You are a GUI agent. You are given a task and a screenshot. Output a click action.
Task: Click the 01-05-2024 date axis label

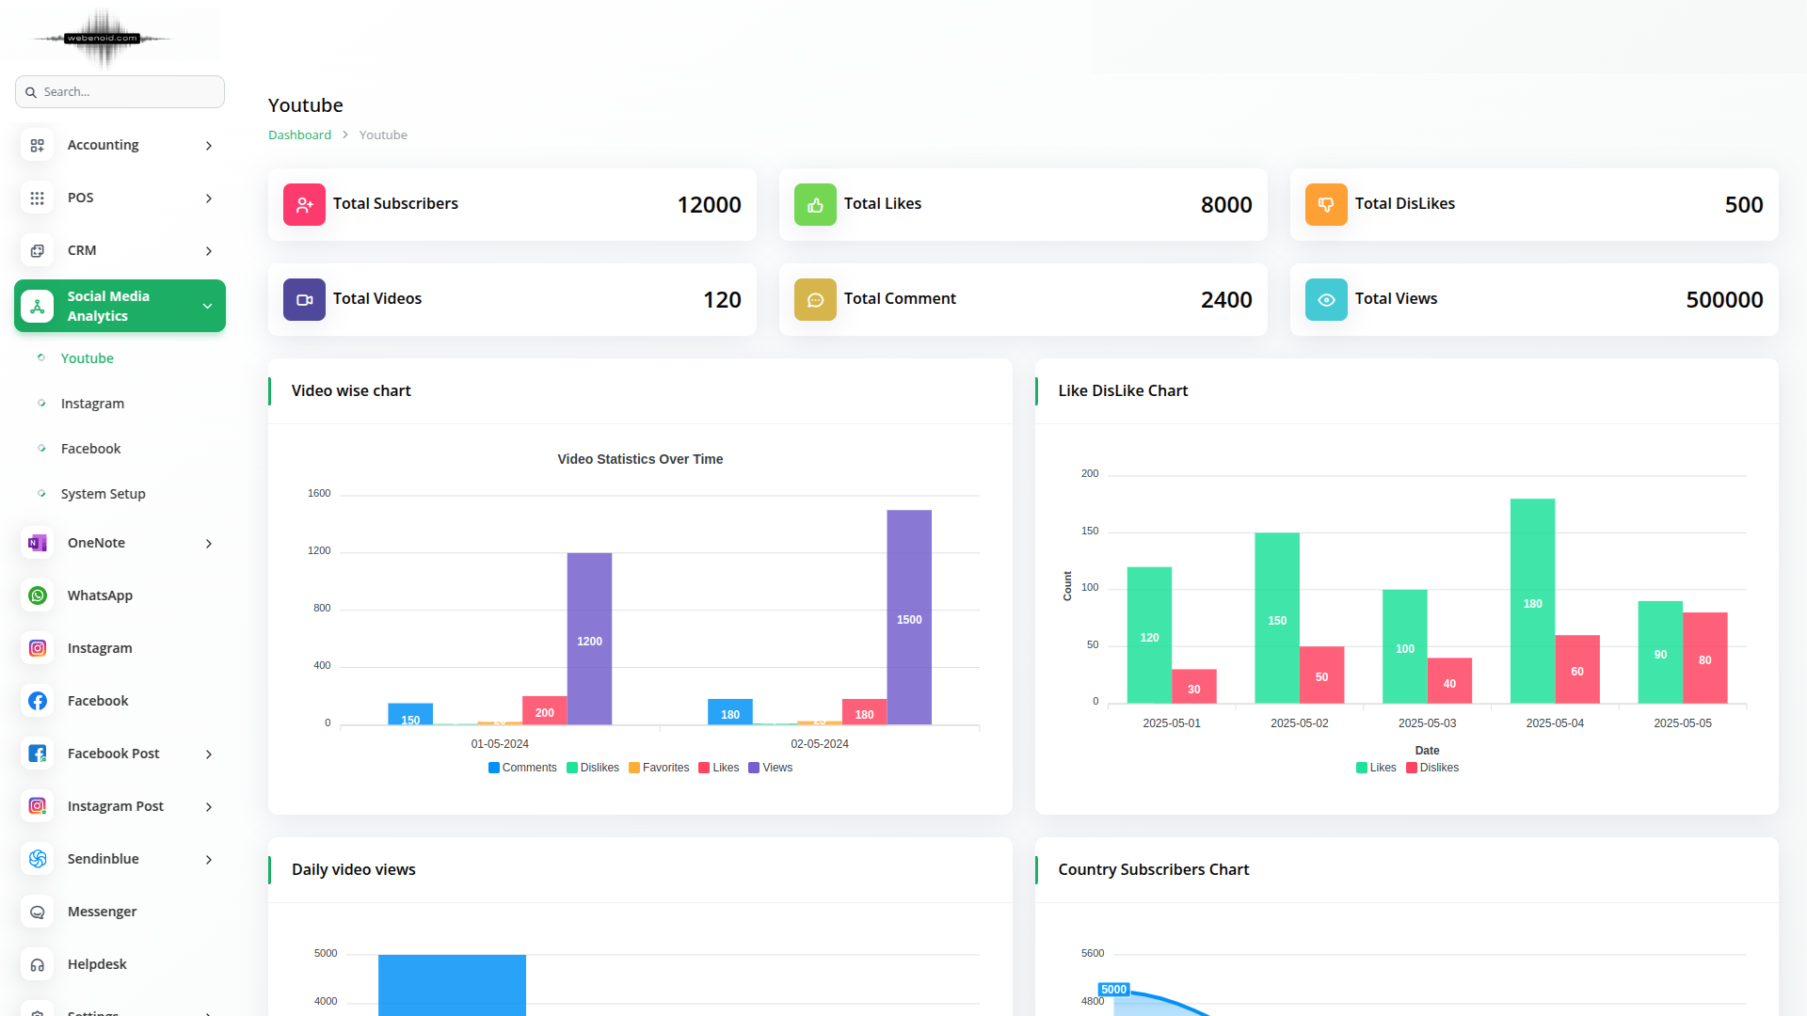[500, 744]
